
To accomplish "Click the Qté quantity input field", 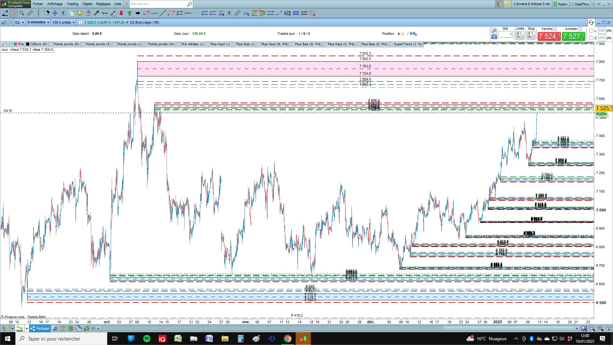I will tap(505, 34).
